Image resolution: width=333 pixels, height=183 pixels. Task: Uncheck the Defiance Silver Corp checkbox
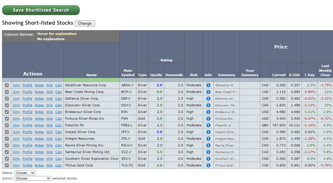click(x=7, y=99)
